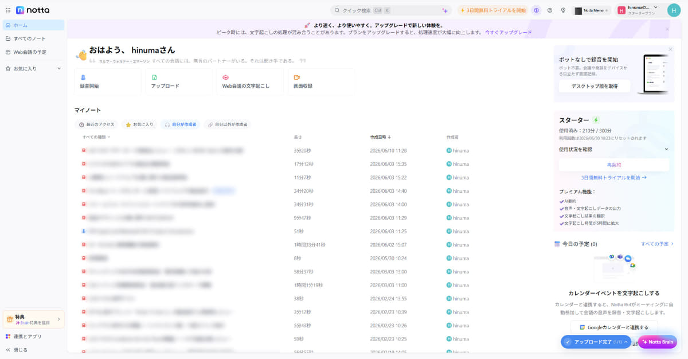Open Web会議の予定 in the sidebar

click(x=33, y=52)
